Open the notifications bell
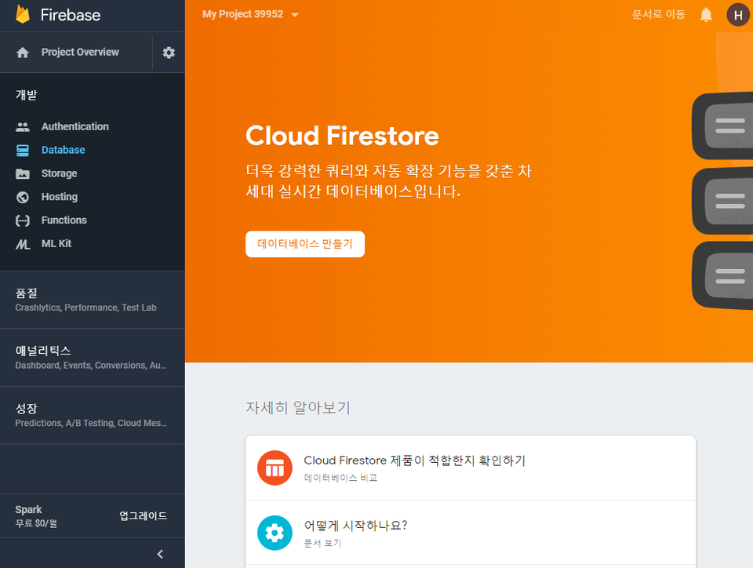This screenshot has height=568, width=753. 706,15
